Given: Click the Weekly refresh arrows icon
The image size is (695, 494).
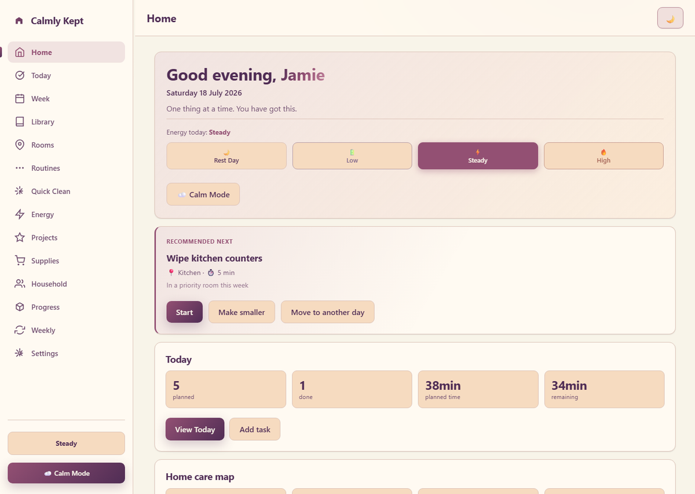Looking at the screenshot, I should coord(20,330).
